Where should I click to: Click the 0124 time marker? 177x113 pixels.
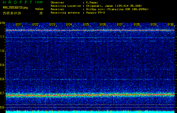pyautogui.click(x=69, y=25)
